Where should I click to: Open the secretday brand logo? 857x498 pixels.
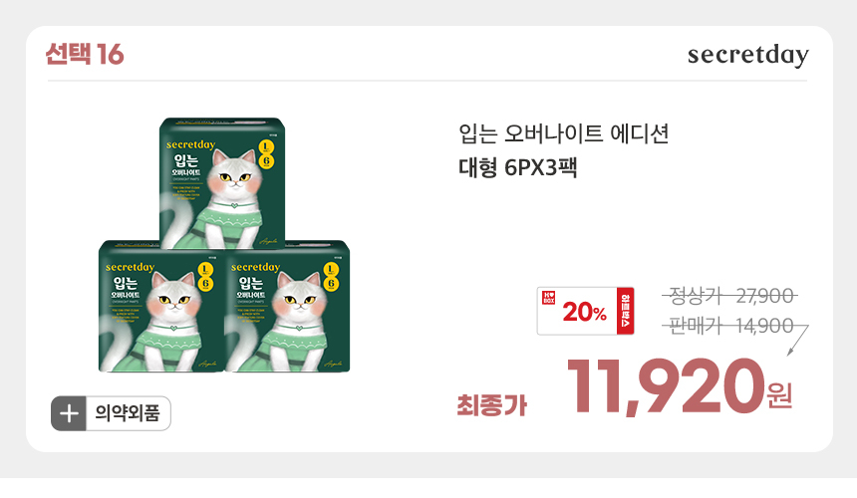tap(747, 55)
